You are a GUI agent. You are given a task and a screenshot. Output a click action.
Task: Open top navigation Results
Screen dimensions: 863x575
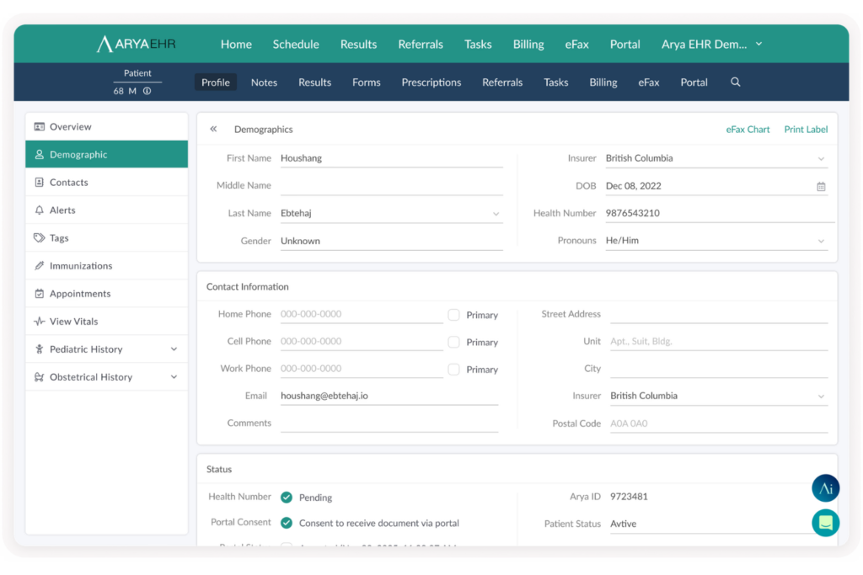pyautogui.click(x=358, y=44)
